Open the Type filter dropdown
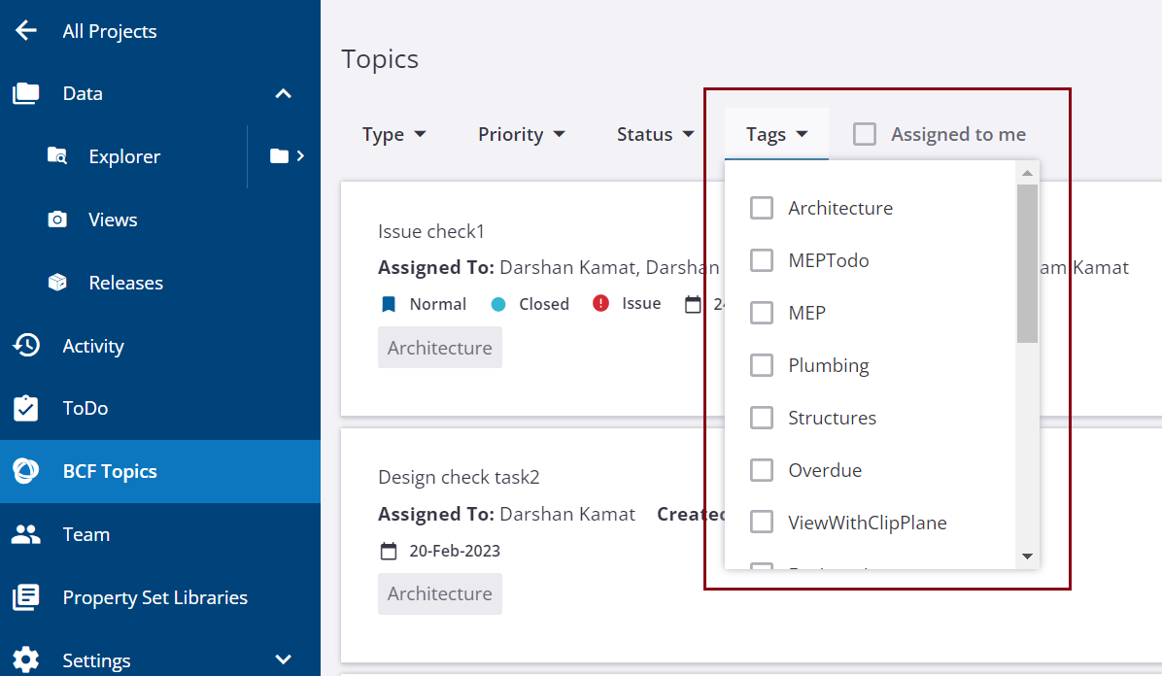The height and width of the screenshot is (676, 1162). [393, 134]
